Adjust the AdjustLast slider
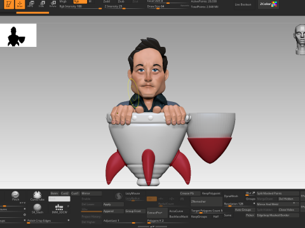The width and height of the screenshot is (305, 228). coord(124,221)
